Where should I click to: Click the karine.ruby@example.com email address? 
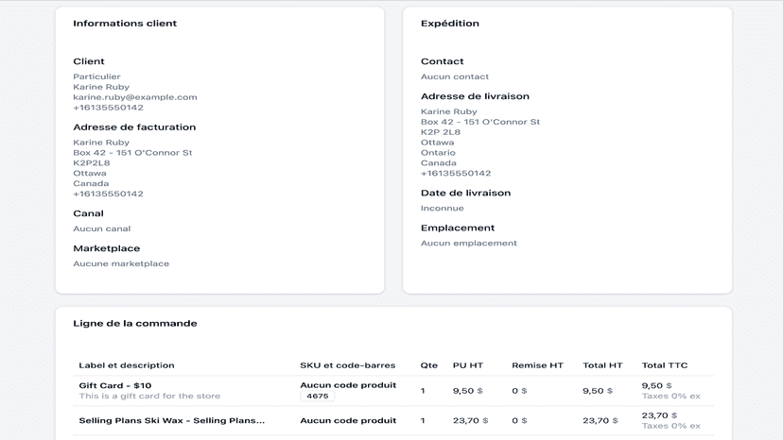coord(135,97)
